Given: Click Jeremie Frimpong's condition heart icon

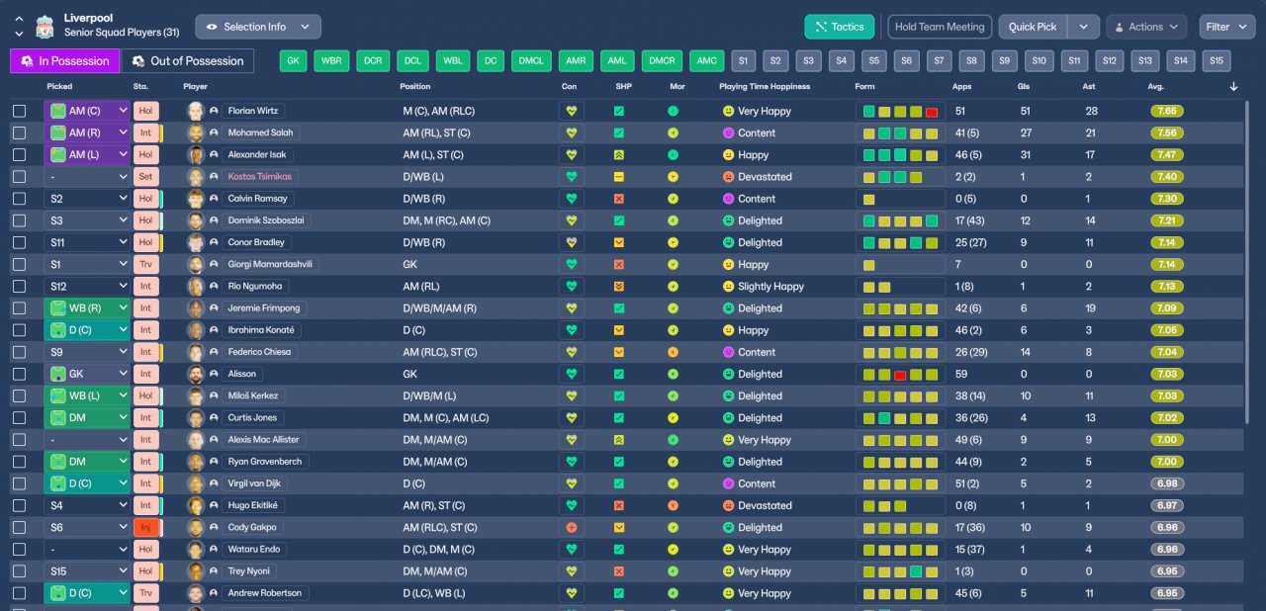Looking at the screenshot, I should pyautogui.click(x=570, y=308).
